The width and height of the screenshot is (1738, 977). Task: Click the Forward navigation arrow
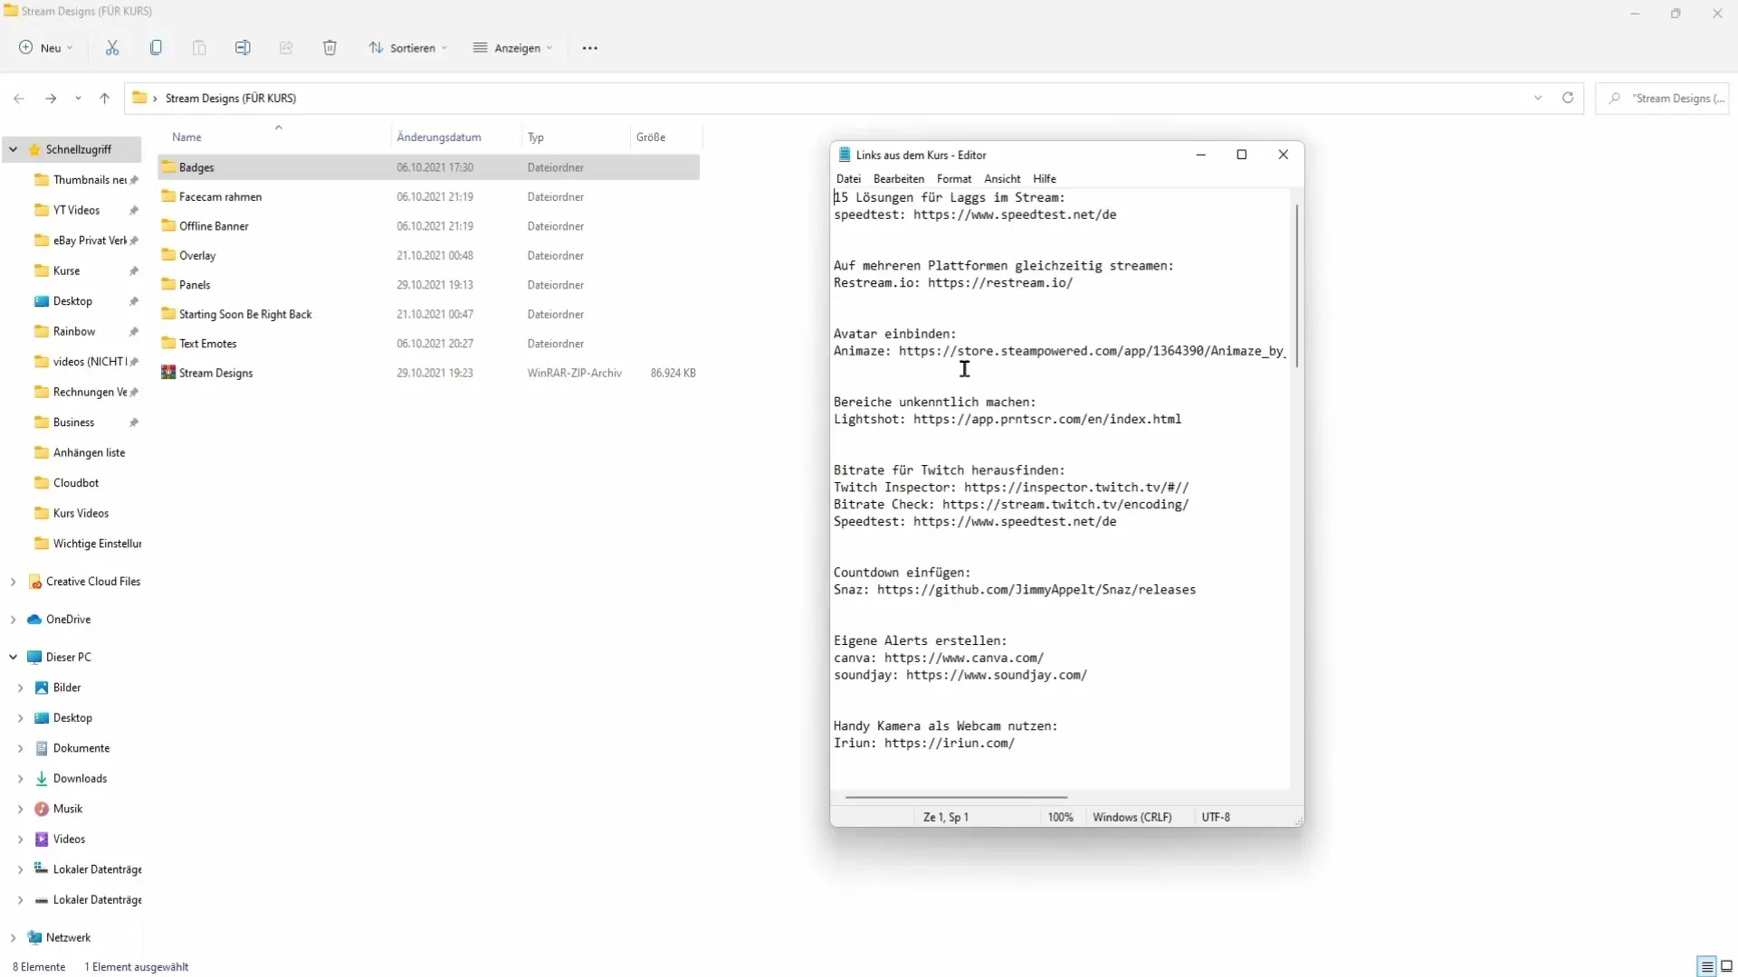click(51, 99)
